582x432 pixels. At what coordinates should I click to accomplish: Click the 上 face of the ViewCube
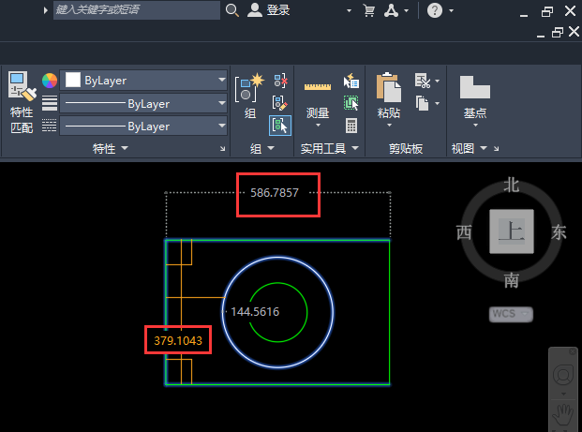coord(512,231)
